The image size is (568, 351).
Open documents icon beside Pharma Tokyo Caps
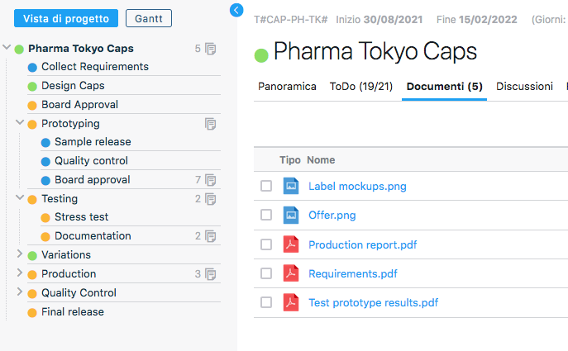(x=211, y=49)
